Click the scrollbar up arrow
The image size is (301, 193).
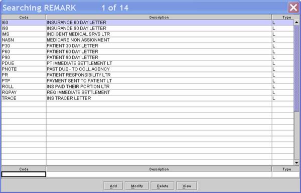(x=296, y=22)
